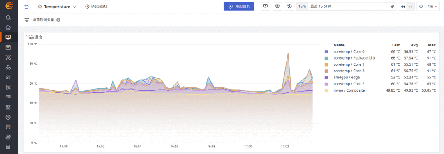
Task: Click the 17:02 axis label on chart
Action: coord(285,147)
